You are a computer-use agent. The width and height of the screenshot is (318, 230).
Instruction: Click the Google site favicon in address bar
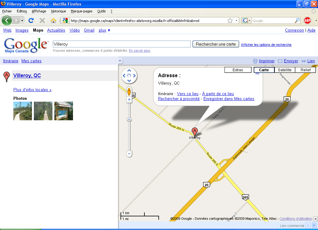tap(65, 20)
